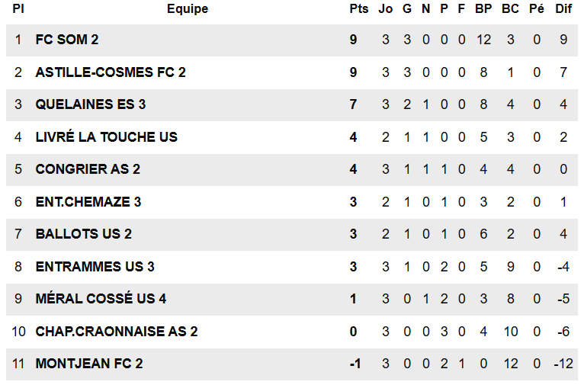
Task: Click the BC column header
Action: [x=510, y=9]
